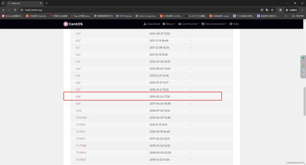Bookmark this page with the star icon
Image resolution: width=306 pixels, height=165 pixels.
[272, 10]
